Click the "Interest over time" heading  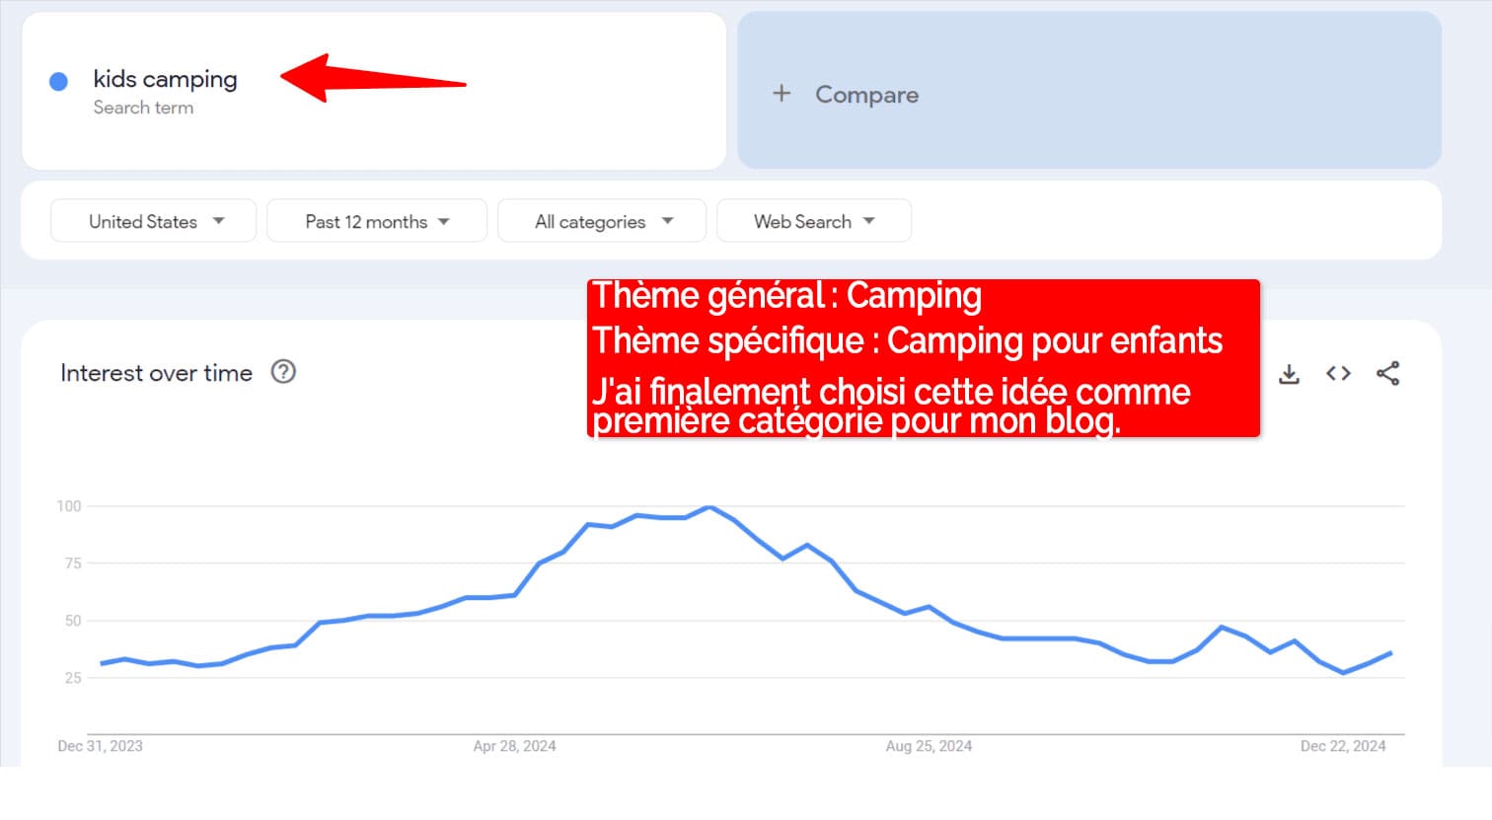(x=156, y=373)
